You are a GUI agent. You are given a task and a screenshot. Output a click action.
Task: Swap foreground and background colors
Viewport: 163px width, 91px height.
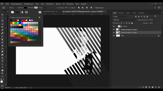click(x=3, y=79)
